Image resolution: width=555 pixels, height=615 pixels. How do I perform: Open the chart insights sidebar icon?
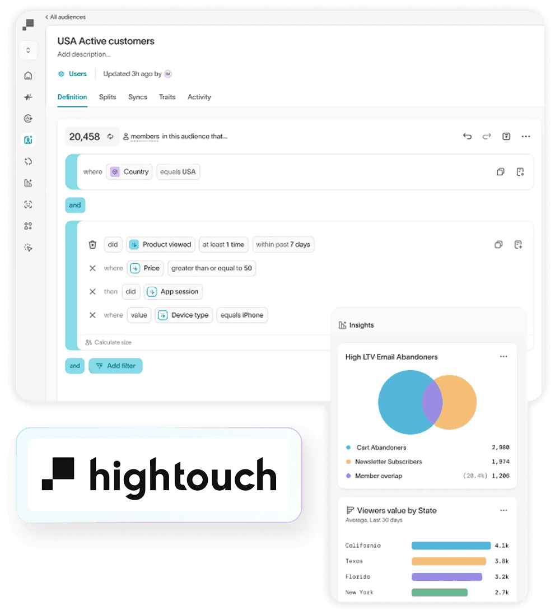click(28, 183)
